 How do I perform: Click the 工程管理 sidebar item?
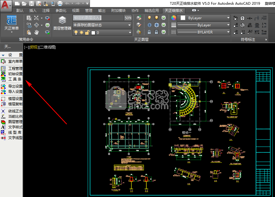pyautogui.click(x=15, y=68)
